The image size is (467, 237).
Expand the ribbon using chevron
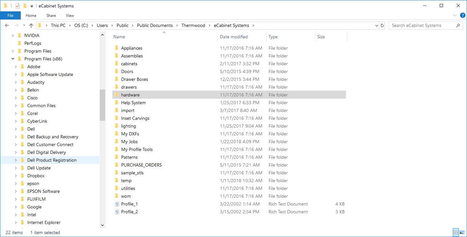(455, 15)
